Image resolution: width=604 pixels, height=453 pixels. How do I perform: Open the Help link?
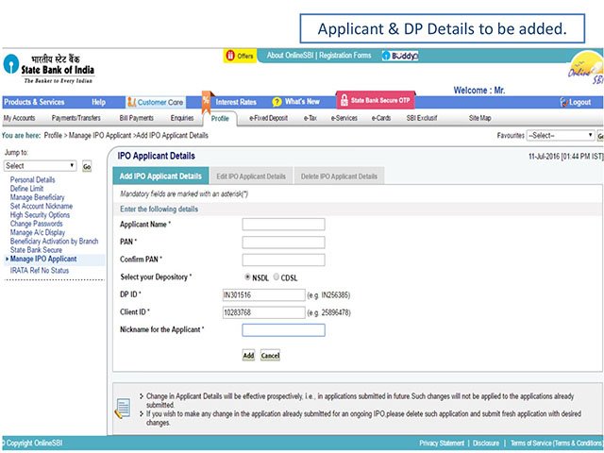point(98,102)
